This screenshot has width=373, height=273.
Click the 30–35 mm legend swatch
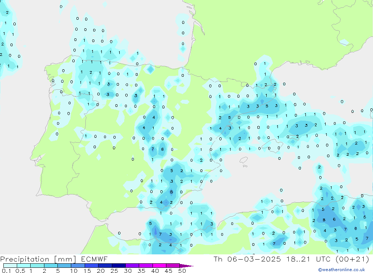[132, 266]
